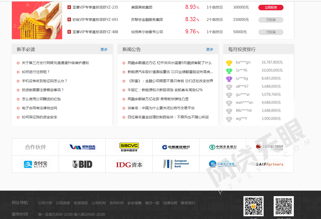Viewport: 321px width, 219px height.
Task: Click the gray eighth-place trophy icon
Action: pos(229,119)
